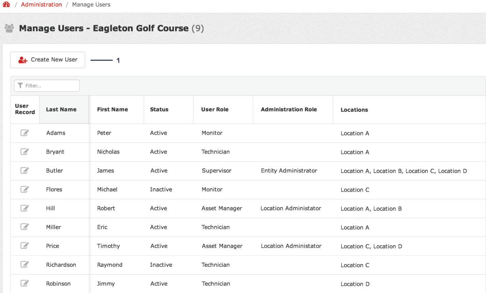486x293 pixels.
Task: Sort table by Last Name column
Action: tap(61, 110)
